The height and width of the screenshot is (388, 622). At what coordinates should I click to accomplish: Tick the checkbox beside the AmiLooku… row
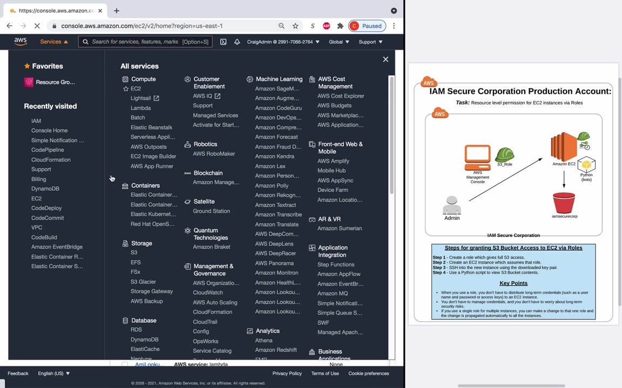click(125, 364)
